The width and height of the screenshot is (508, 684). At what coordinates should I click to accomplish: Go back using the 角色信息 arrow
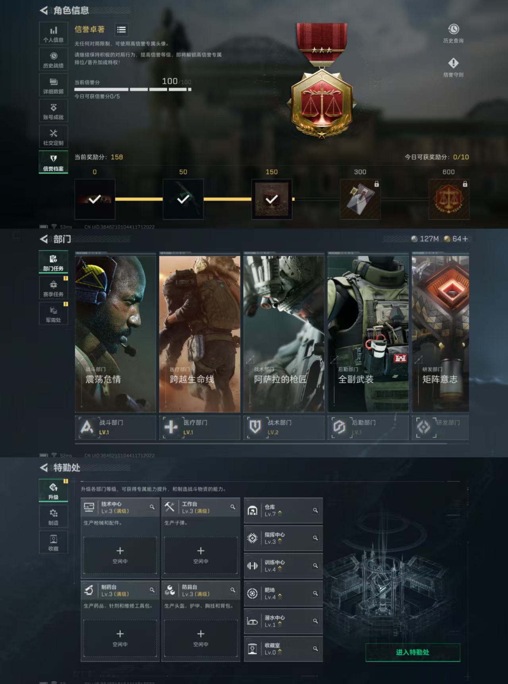pos(44,11)
